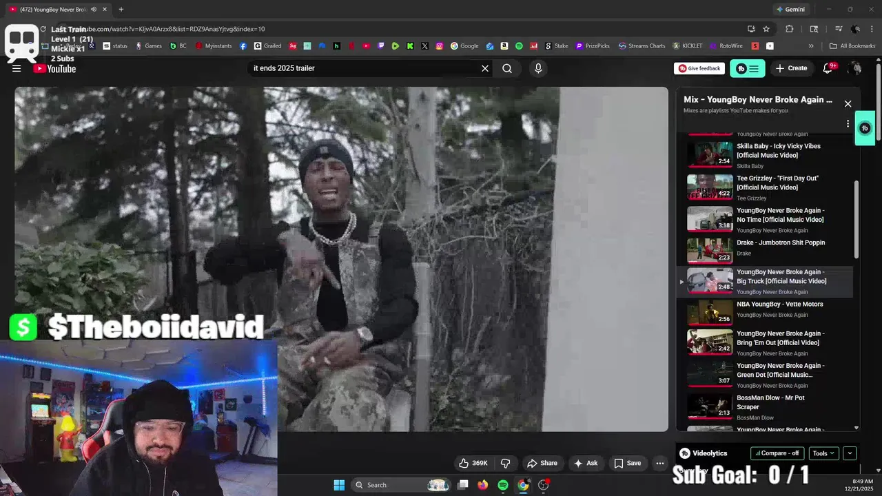
Task: Open the notifications bell
Action: click(829, 68)
